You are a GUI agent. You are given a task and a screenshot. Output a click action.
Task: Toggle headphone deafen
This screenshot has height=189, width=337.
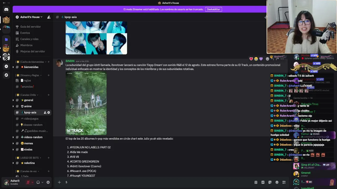pos(38,182)
